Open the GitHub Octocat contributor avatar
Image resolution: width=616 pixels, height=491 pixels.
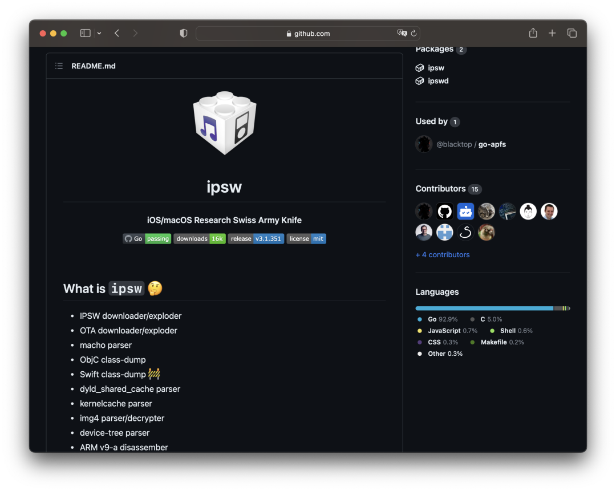445,212
